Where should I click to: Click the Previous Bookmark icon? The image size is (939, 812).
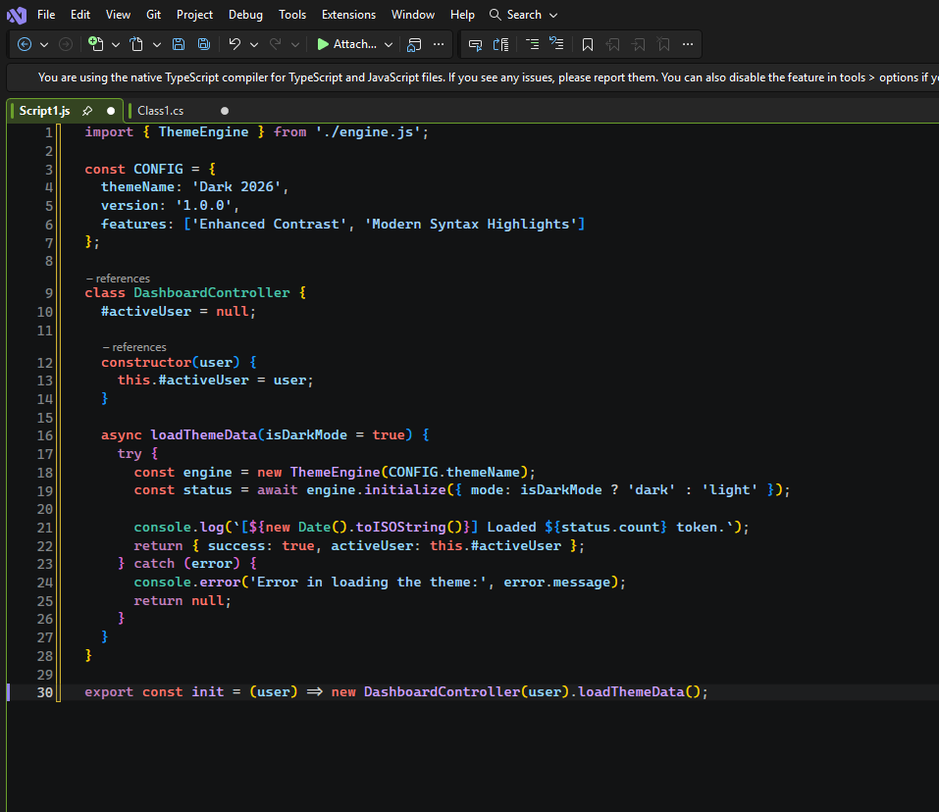tap(612, 45)
